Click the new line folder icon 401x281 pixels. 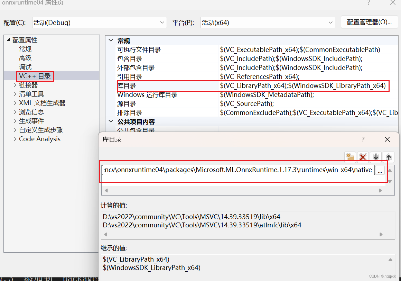point(350,157)
